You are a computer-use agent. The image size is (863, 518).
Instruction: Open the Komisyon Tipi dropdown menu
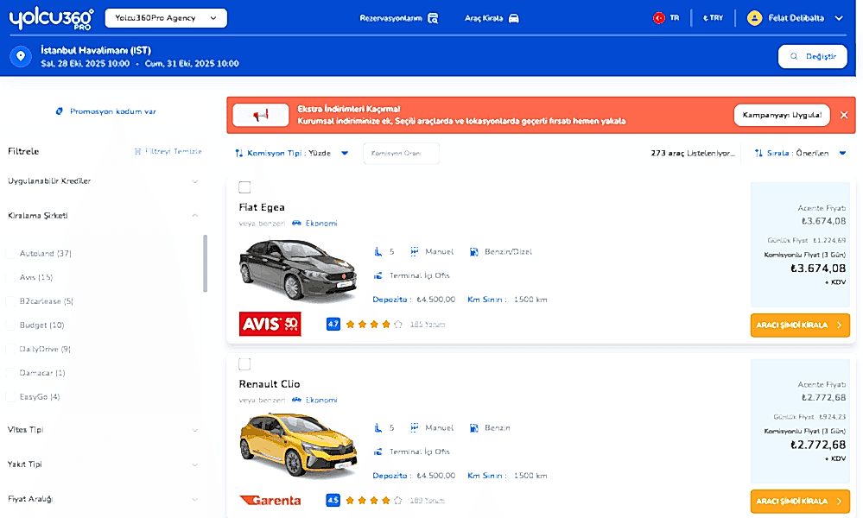click(x=292, y=153)
